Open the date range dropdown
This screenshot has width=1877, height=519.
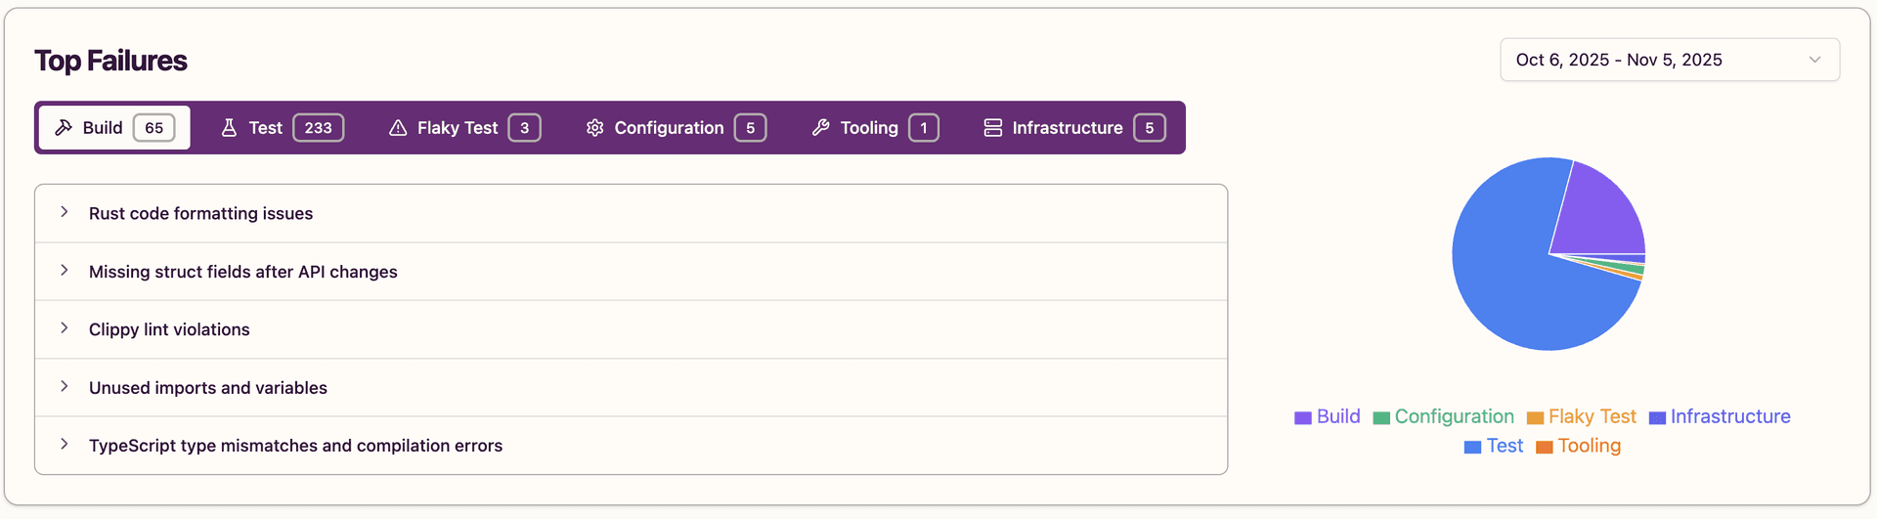coord(1670,60)
